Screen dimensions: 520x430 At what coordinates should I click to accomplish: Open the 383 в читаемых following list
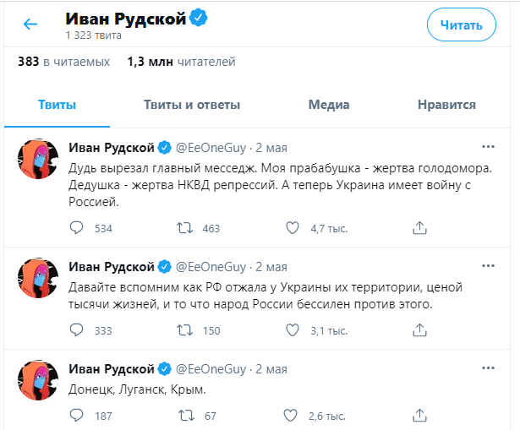click(x=64, y=62)
